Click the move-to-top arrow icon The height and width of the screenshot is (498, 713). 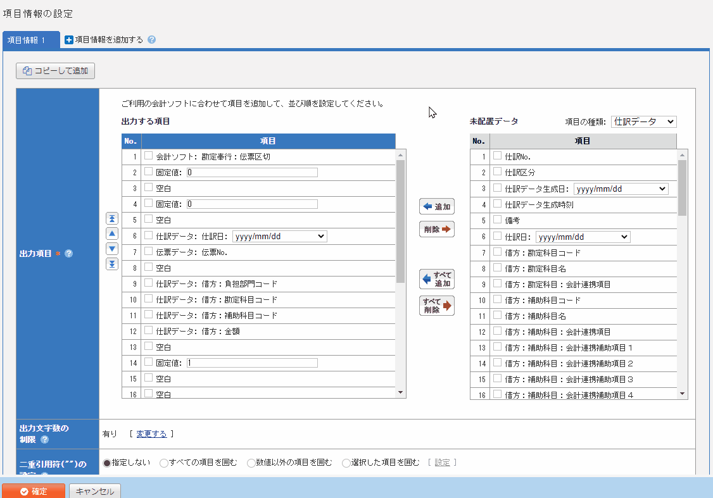pyautogui.click(x=111, y=218)
